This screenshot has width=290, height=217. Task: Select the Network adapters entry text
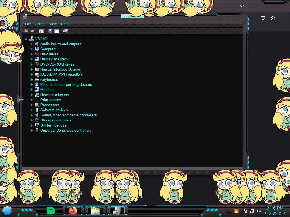(55, 95)
